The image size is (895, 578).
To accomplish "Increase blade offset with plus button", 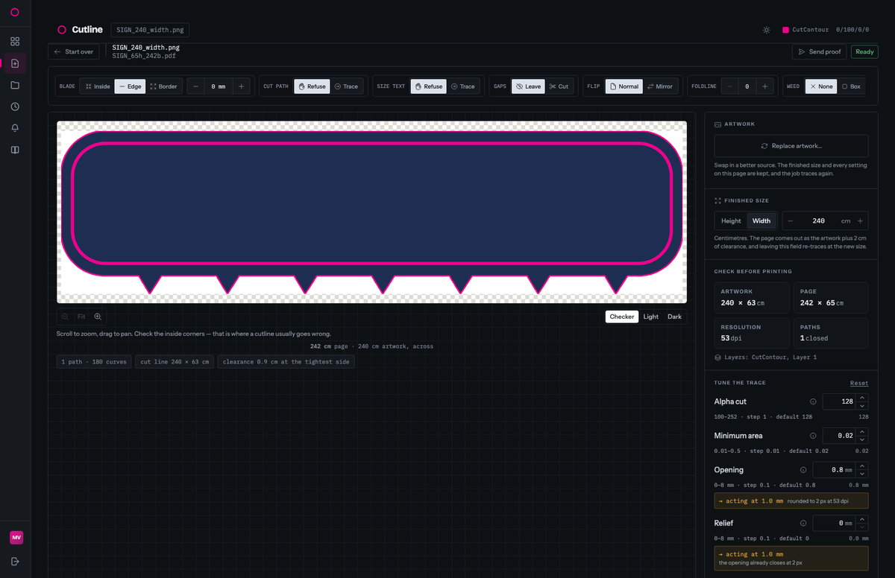I will pyautogui.click(x=241, y=86).
